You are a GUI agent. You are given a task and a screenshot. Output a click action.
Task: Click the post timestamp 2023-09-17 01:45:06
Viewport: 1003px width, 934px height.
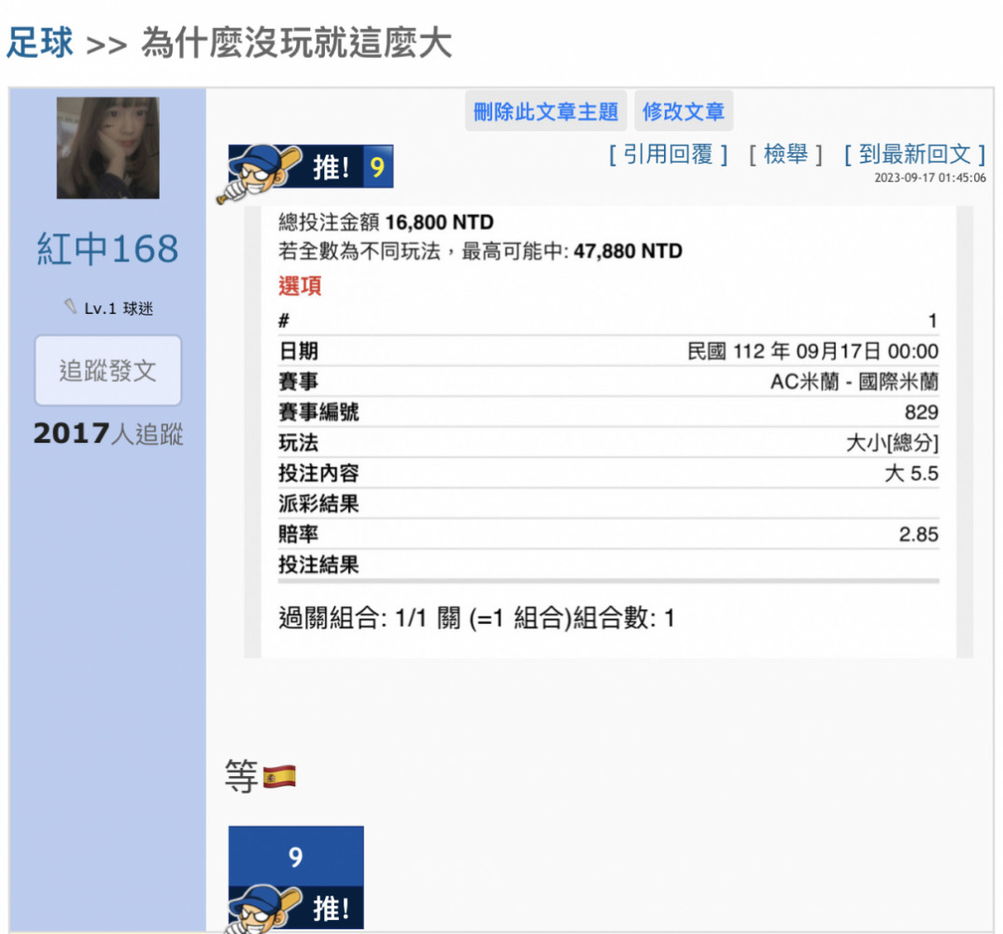tap(930, 177)
